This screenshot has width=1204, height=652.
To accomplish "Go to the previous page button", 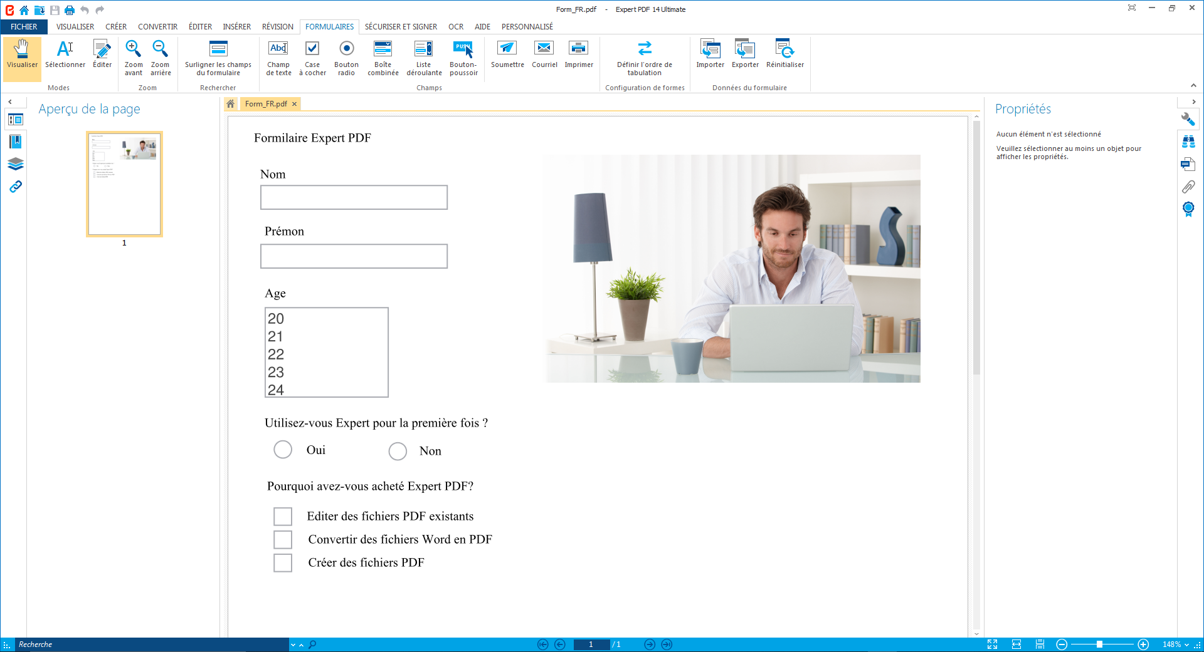I will pos(560,644).
